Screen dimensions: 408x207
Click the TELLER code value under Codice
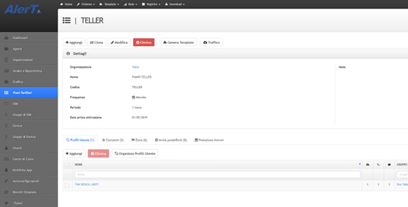137,87
